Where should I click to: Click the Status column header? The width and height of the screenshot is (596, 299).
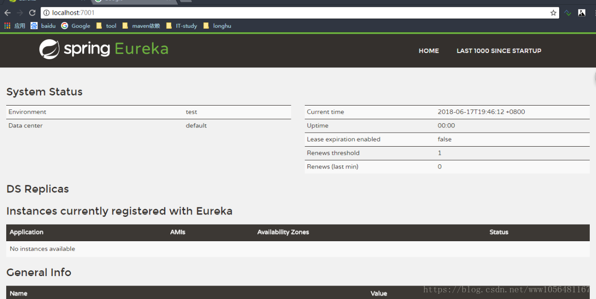coord(499,232)
